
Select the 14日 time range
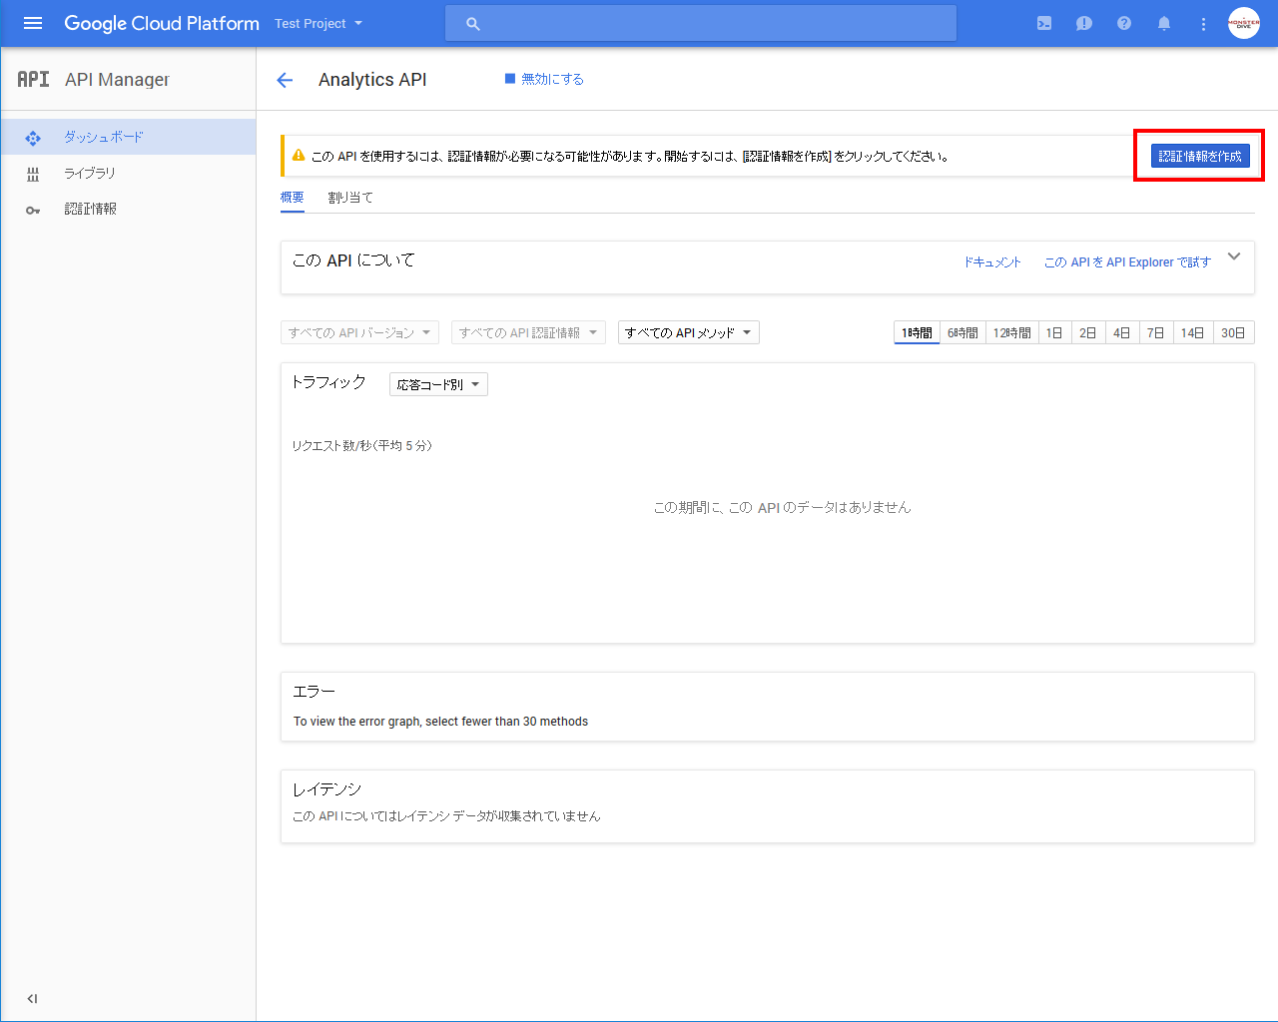1193,332
